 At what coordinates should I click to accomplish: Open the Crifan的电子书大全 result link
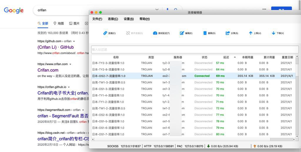tap(63, 93)
